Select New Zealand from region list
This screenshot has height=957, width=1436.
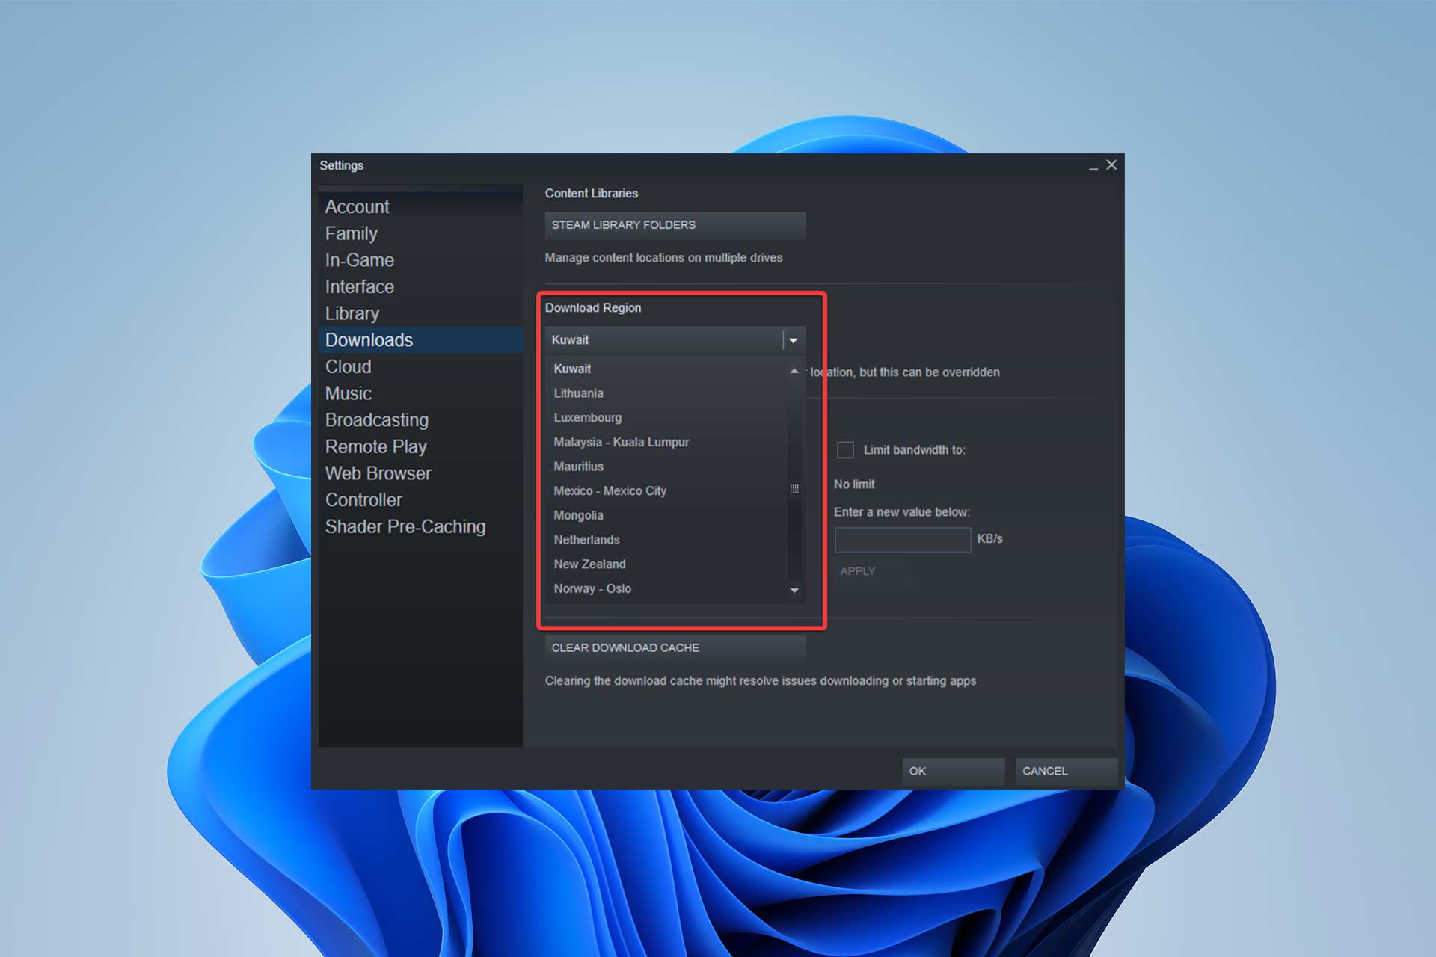pos(591,563)
